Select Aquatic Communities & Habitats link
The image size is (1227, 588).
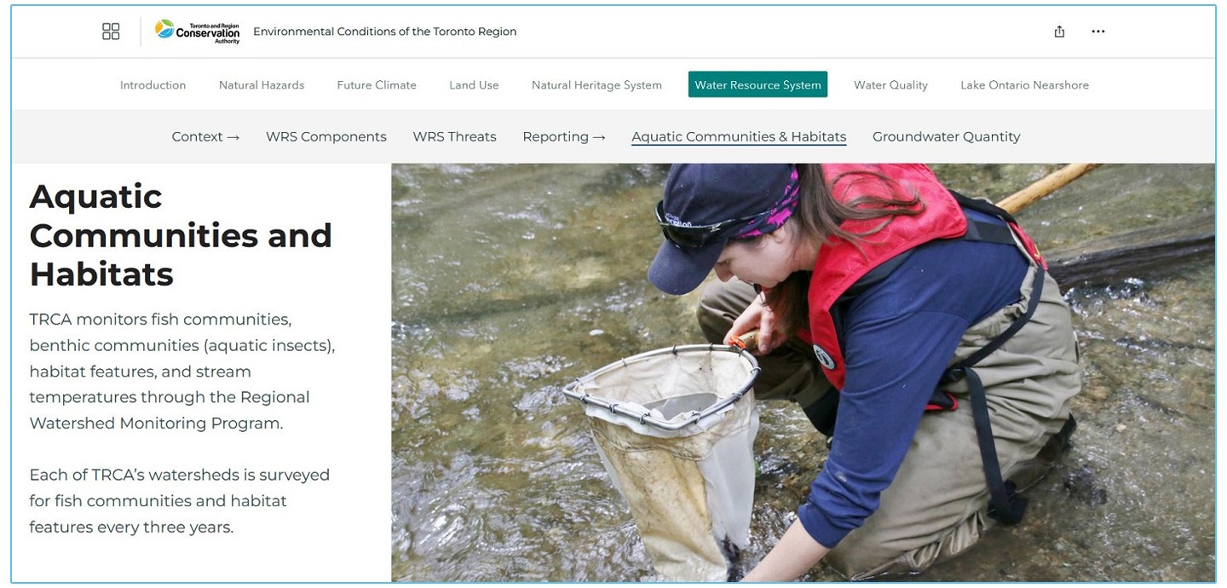coord(739,136)
